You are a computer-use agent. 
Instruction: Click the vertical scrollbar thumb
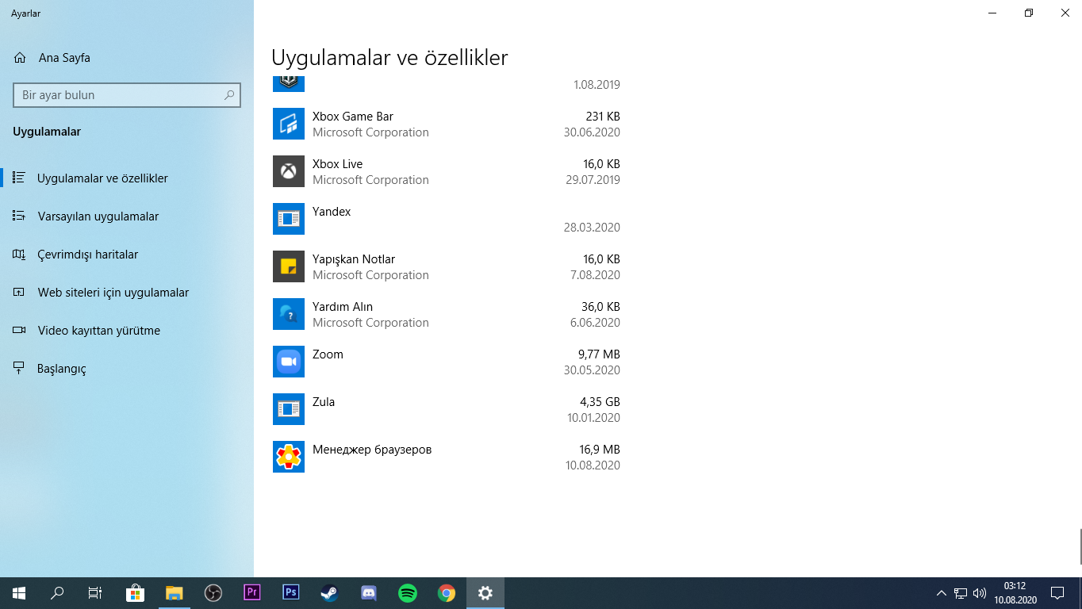point(1080,546)
